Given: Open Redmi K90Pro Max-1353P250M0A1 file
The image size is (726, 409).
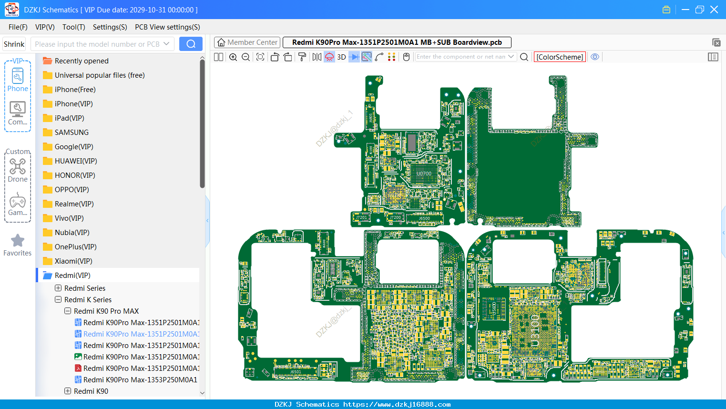Looking at the screenshot, I should (x=140, y=379).
